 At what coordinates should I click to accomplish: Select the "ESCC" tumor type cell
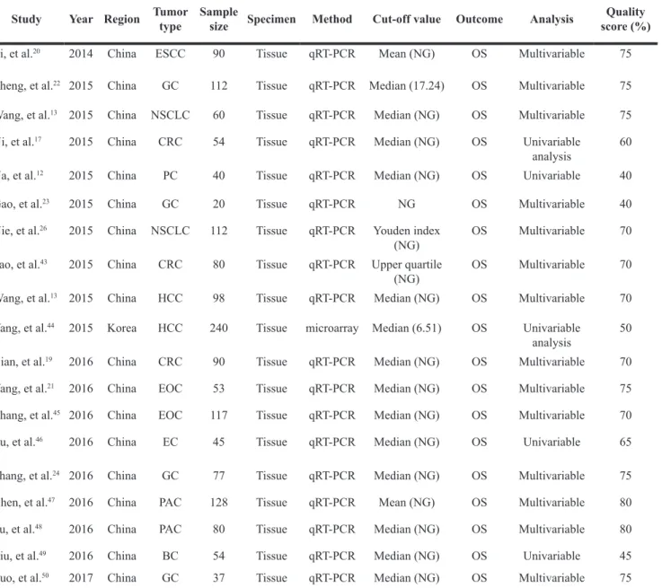point(170,54)
